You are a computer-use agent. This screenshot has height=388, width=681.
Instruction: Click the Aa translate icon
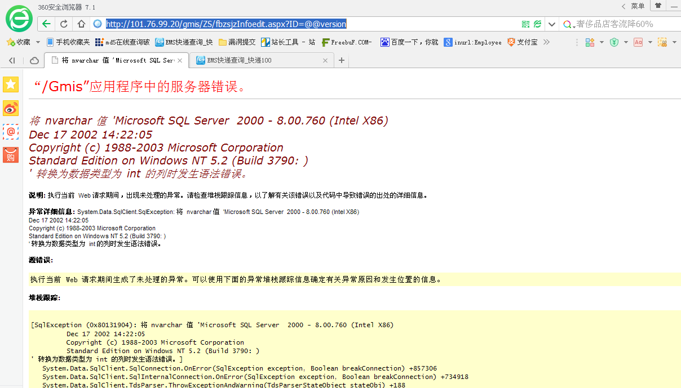(638, 42)
